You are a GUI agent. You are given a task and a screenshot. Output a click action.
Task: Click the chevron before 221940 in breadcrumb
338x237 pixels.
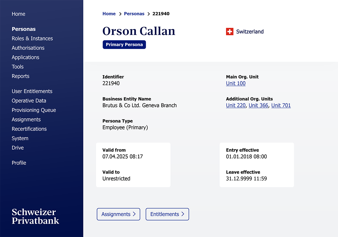coord(148,14)
